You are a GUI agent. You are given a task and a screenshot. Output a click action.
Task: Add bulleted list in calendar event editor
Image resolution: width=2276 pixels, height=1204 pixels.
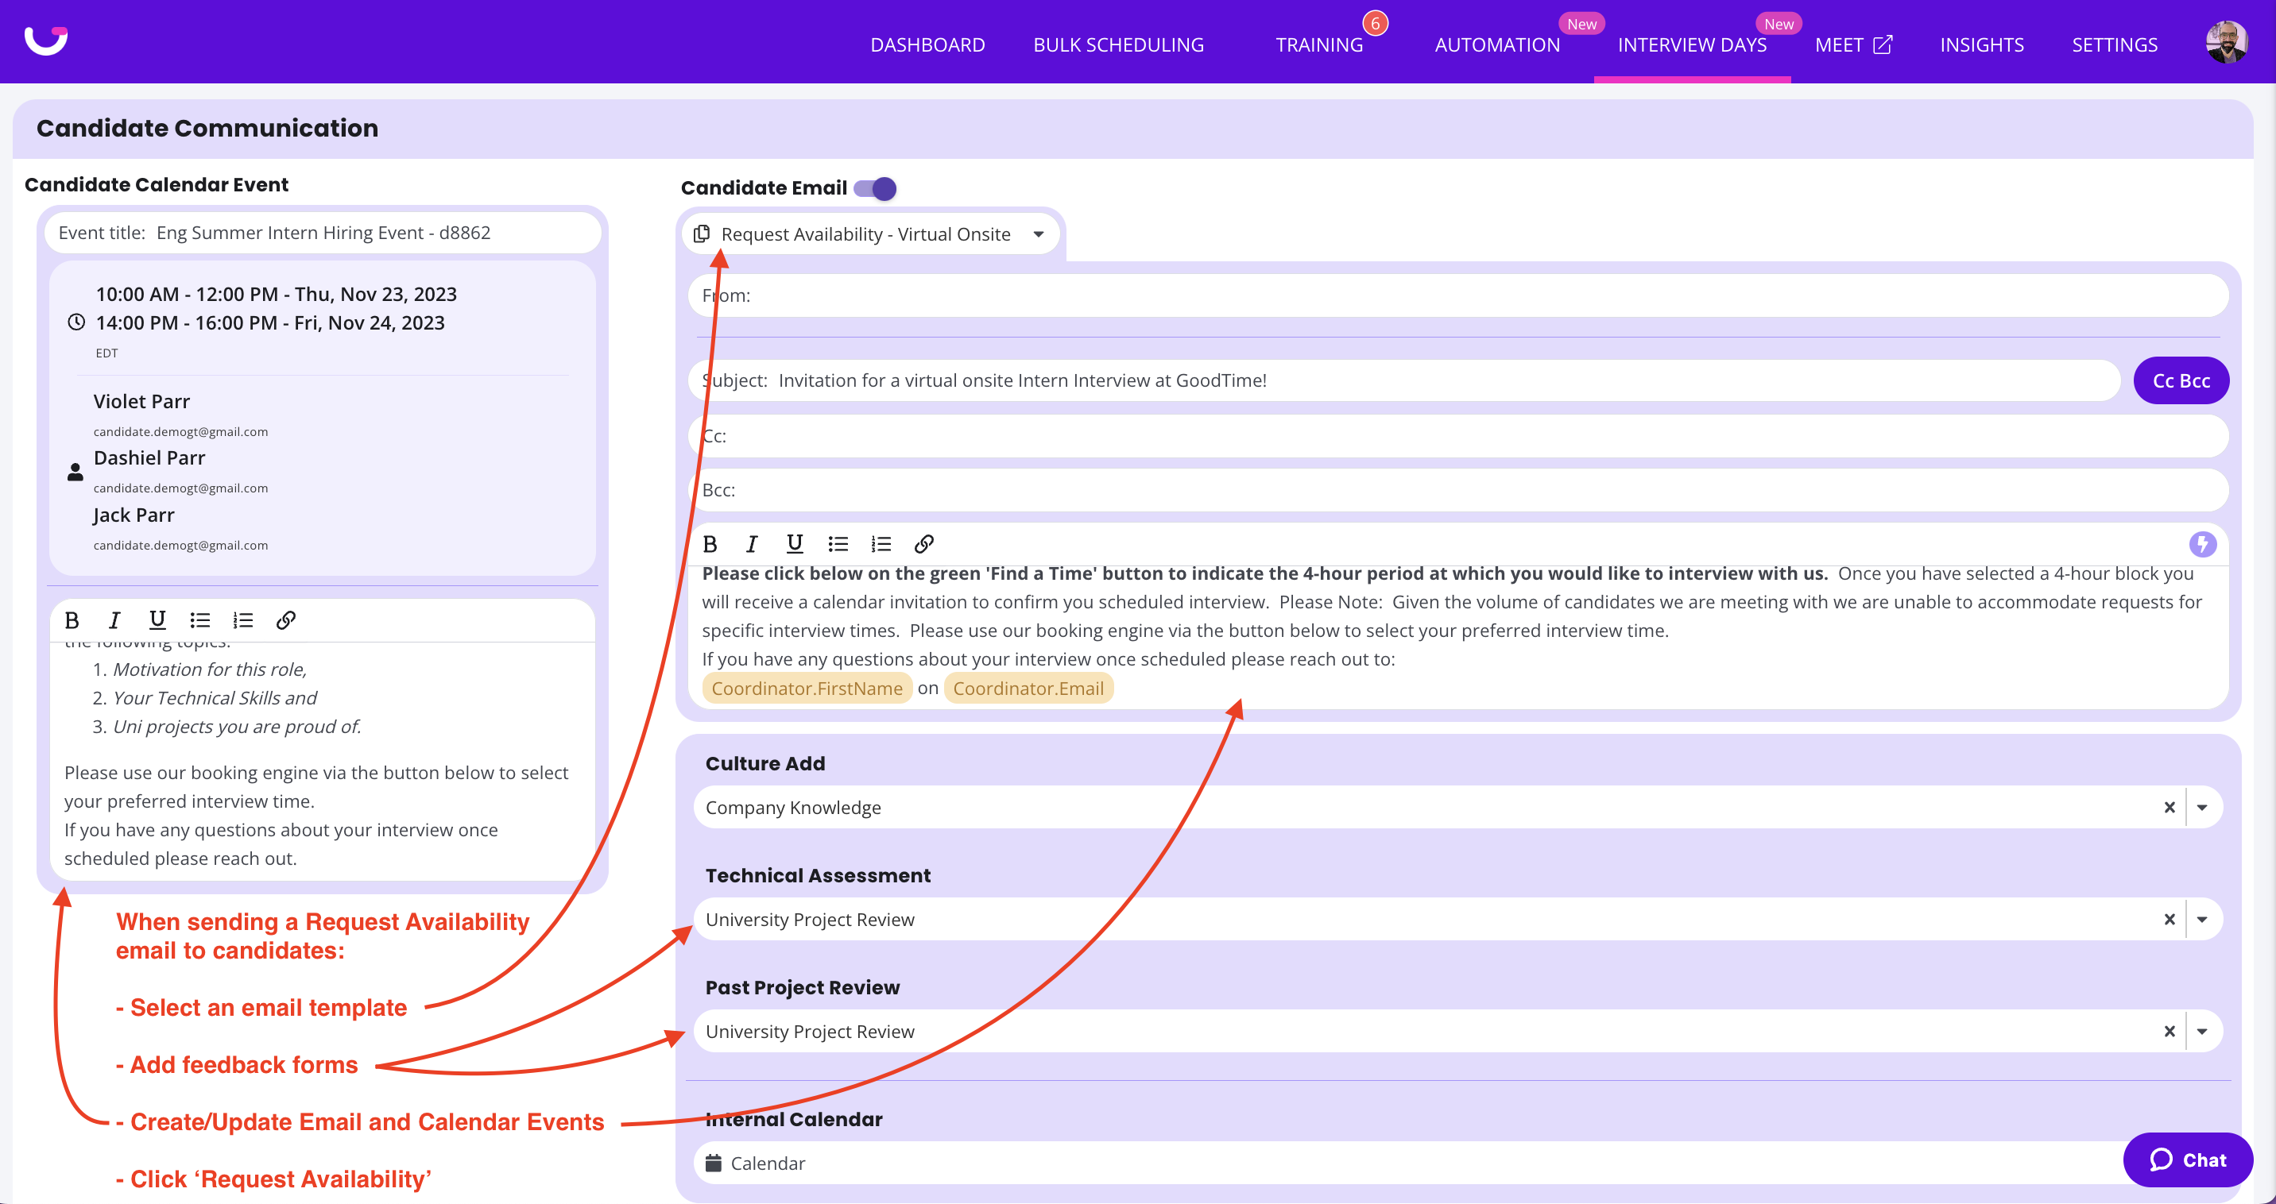tap(200, 620)
